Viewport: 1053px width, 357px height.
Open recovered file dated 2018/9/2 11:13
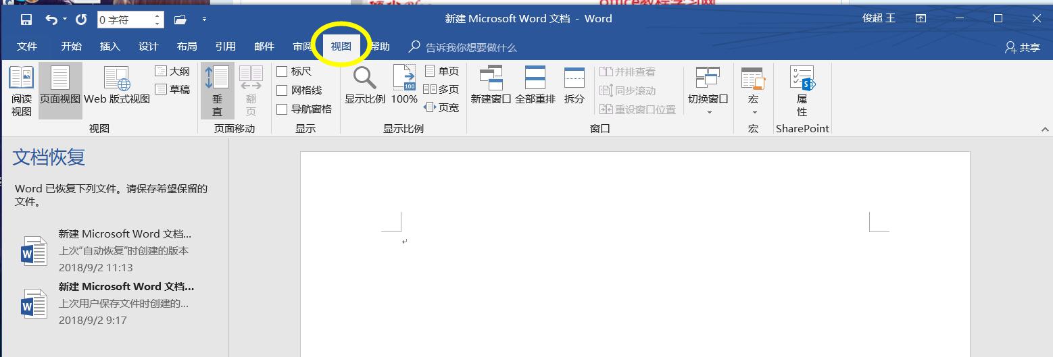[108, 250]
